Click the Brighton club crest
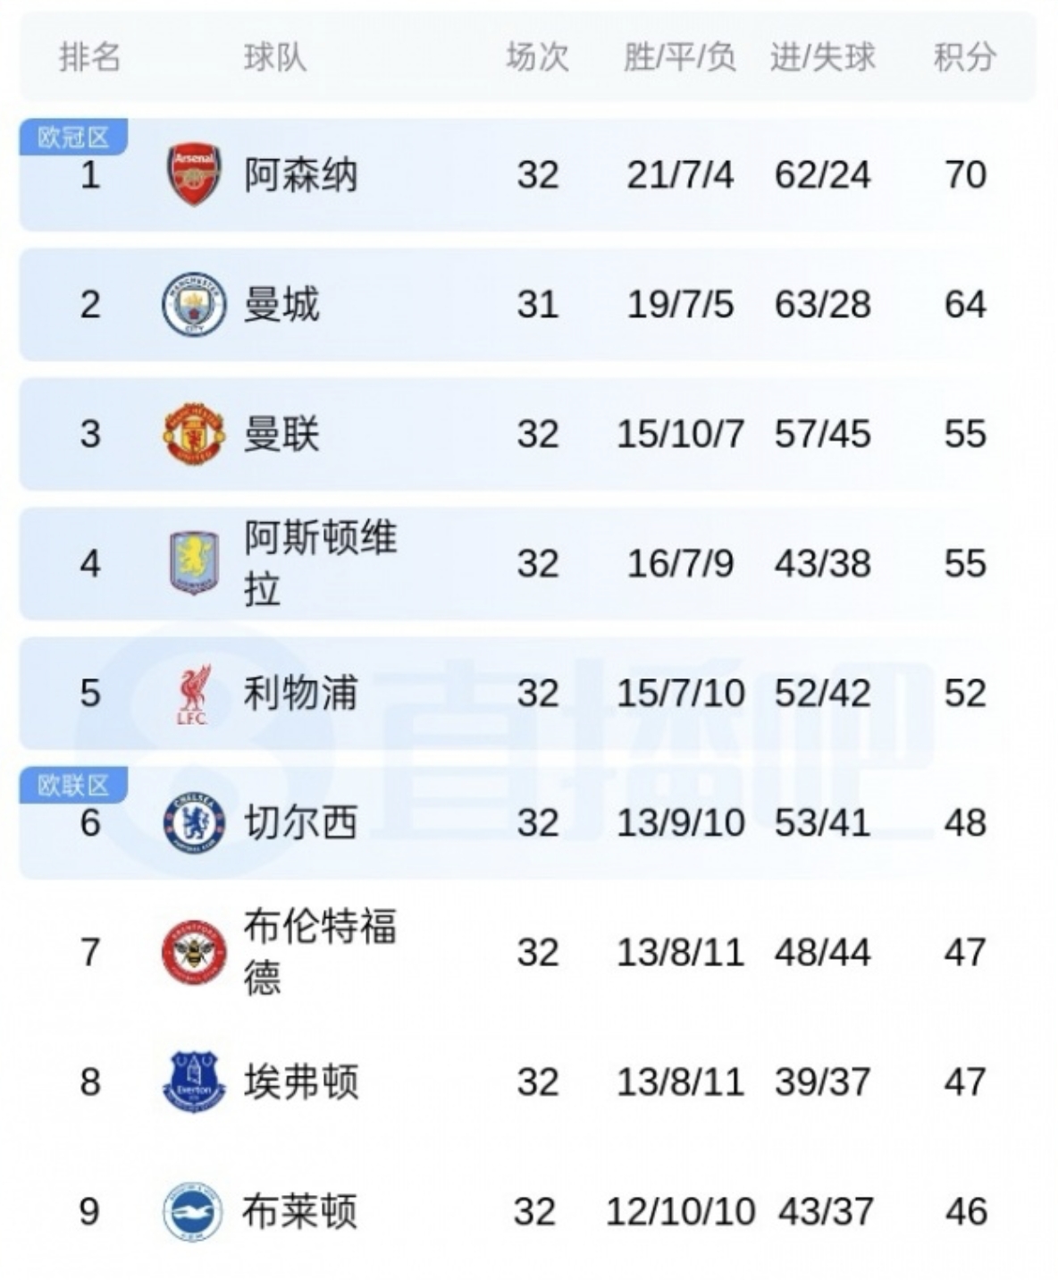This screenshot has height=1280, width=1058. click(194, 1212)
